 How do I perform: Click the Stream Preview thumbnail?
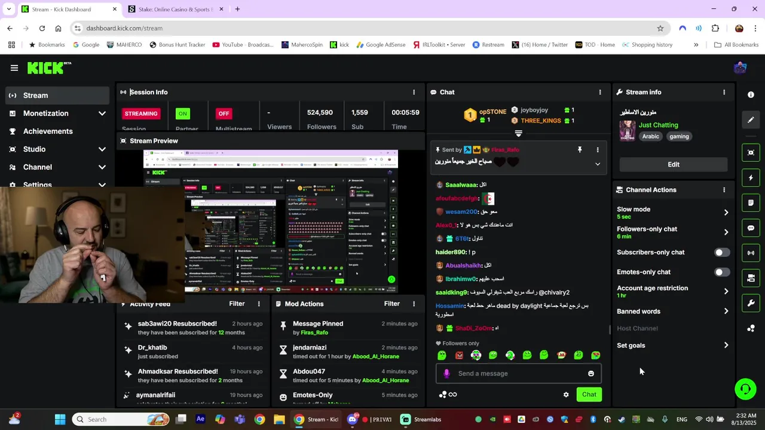click(x=270, y=221)
